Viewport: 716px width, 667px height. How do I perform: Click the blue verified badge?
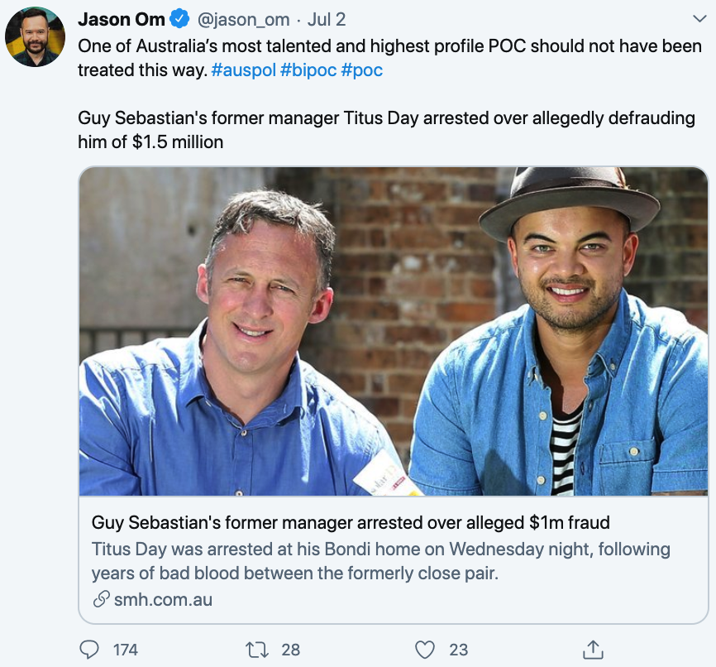180,19
